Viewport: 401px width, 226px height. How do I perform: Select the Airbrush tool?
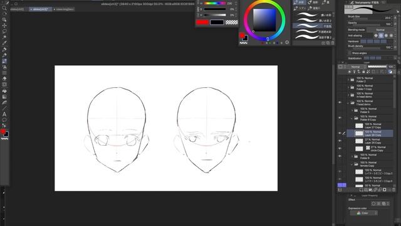pyautogui.click(x=4, y=67)
